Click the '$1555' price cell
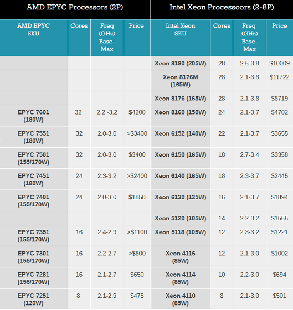 pos(279,218)
